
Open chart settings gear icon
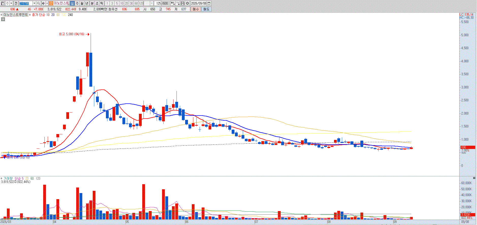point(187,3)
